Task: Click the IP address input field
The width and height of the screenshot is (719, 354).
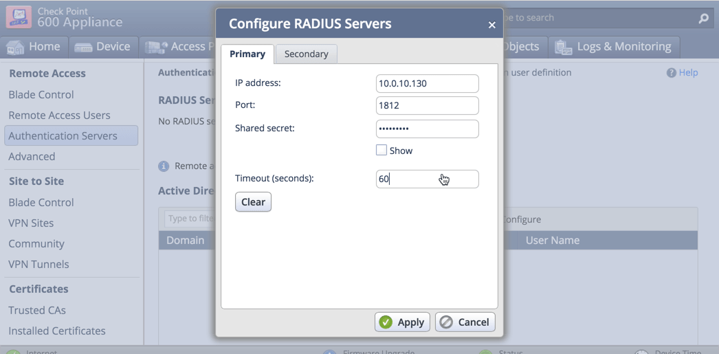Action: tap(428, 83)
